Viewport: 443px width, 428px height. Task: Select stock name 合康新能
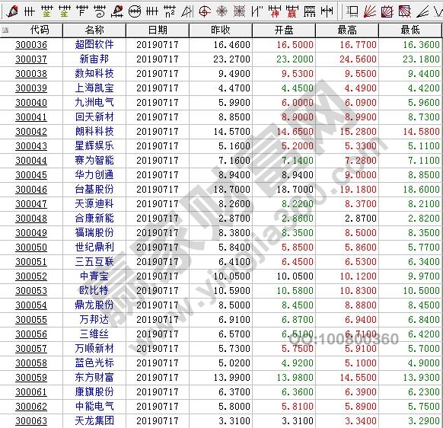pyautogui.click(x=94, y=218)
